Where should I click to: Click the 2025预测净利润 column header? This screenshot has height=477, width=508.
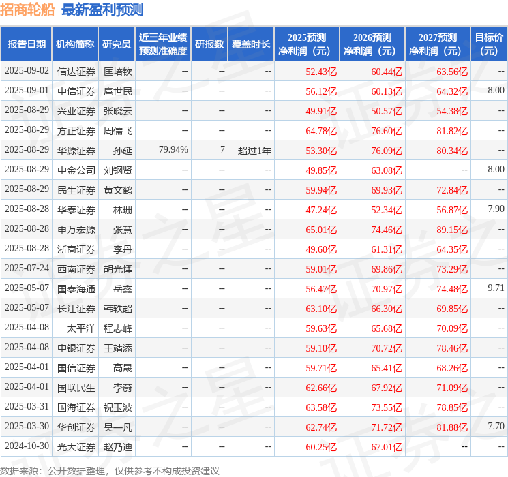click(x=307, y=44)
